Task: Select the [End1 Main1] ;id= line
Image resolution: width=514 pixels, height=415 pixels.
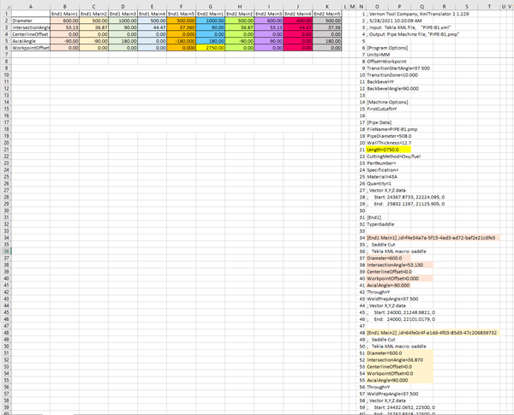Action: [x=433, y=238]
